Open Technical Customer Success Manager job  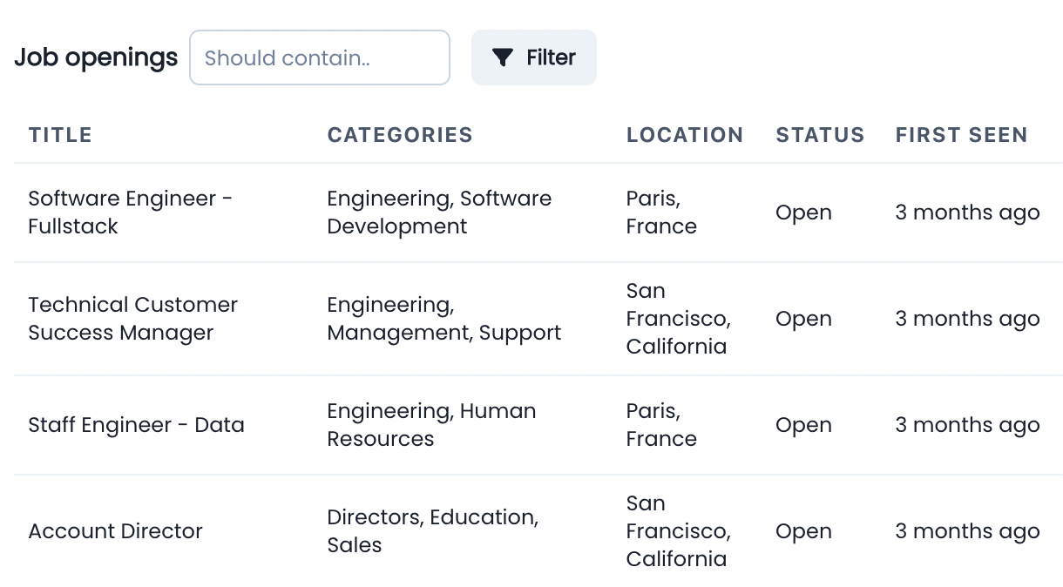coord(132,318)
